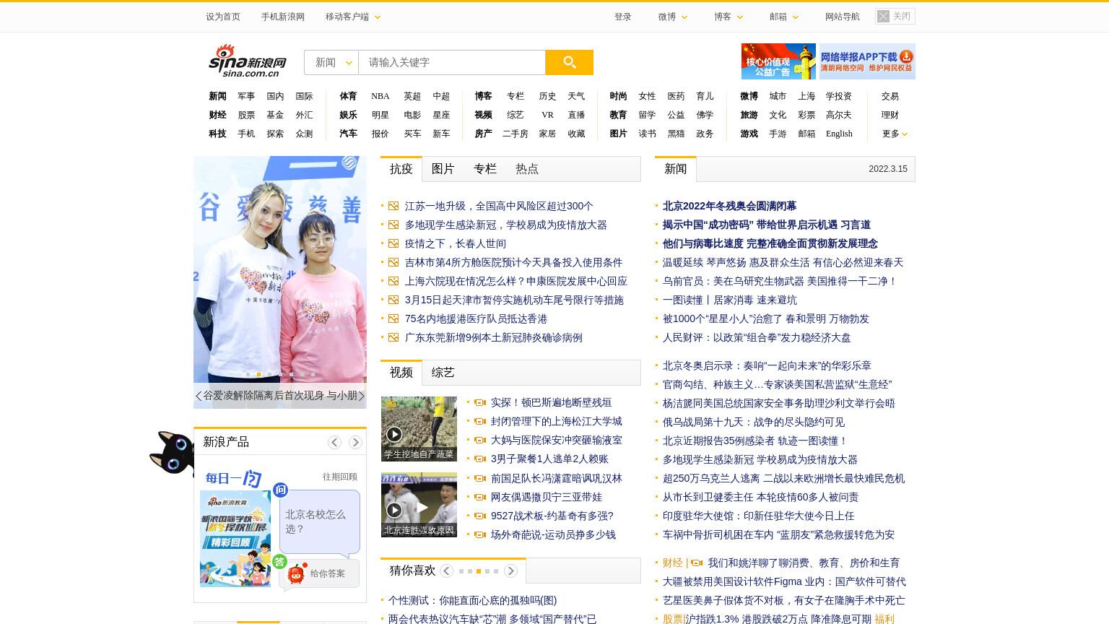Click image icon beside 75名内地援港医疗队员抵达香港
The height and width of the screenshot is (624, 1109).
tap(393, 318)
